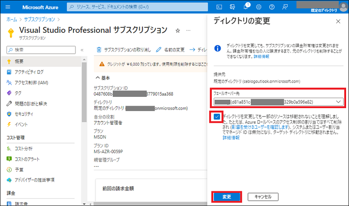Click the key icon beside 概要

point(9,61)
